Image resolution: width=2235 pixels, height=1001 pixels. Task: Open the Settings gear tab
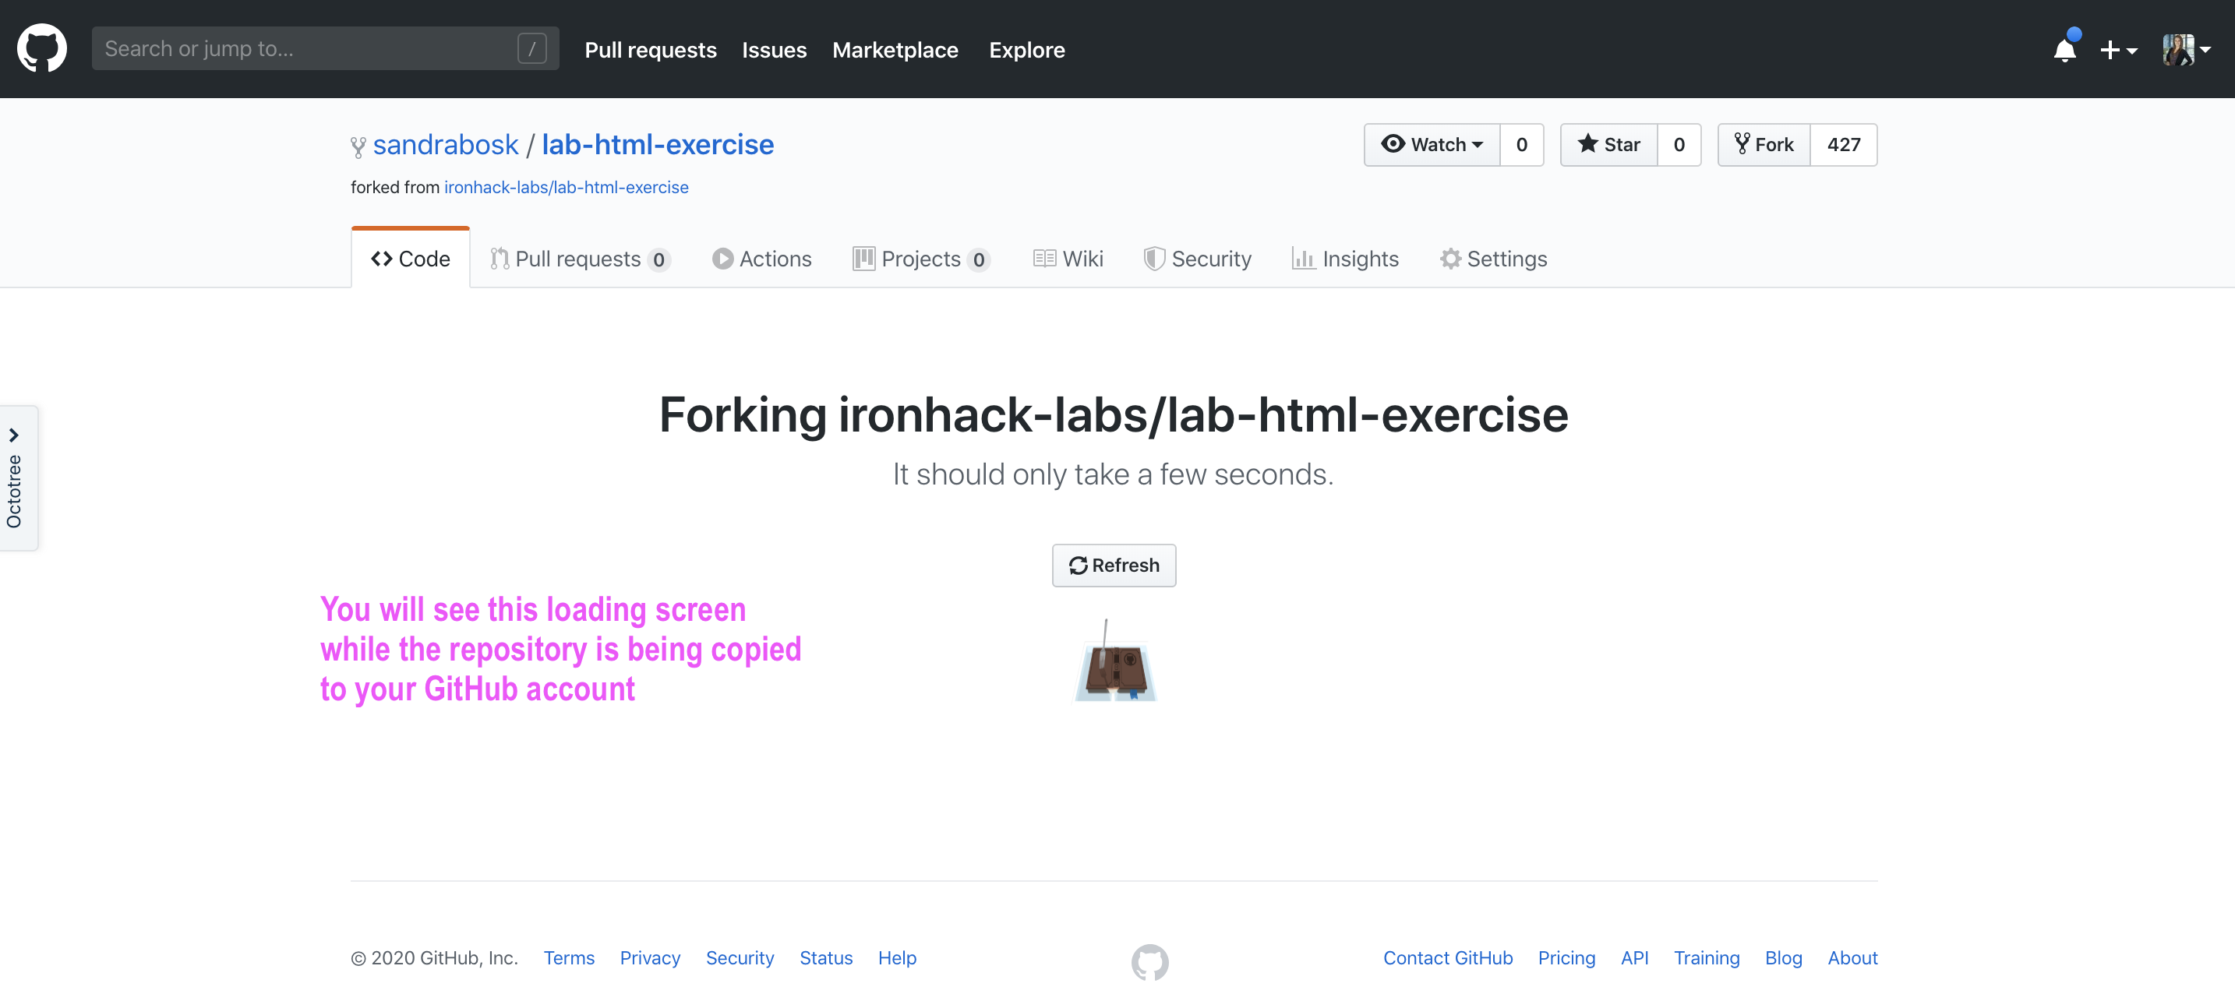click(x=1492, y=259)
